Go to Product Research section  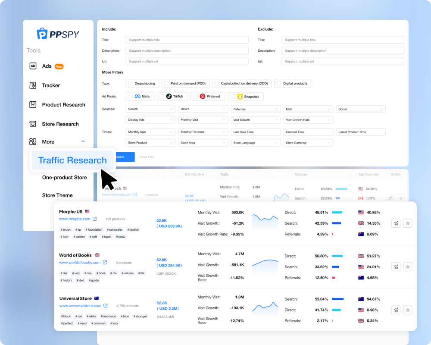click(x=63, y=105)
